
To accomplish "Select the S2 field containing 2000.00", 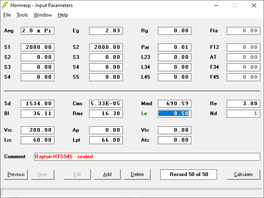I will tap(106, 47).
